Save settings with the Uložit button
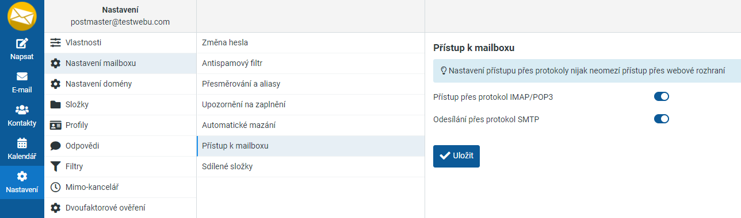 456,156
